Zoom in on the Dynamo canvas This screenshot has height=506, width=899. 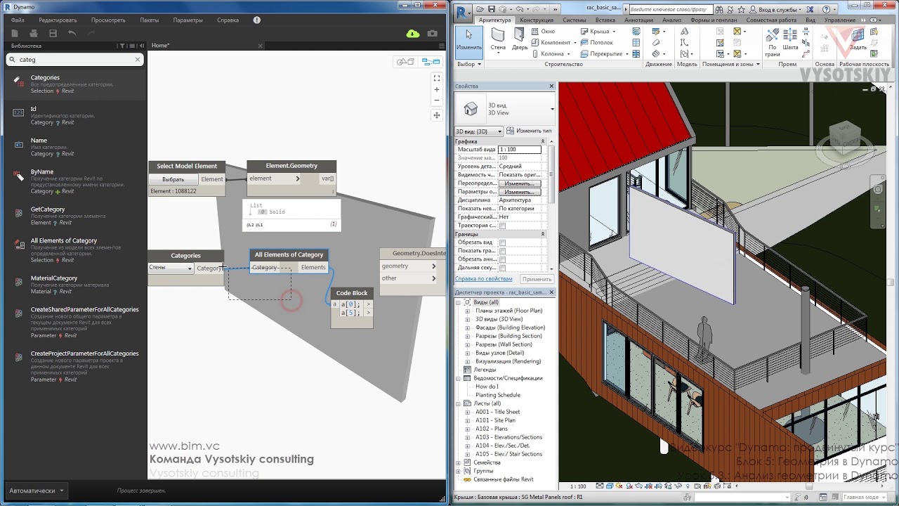[x=436, y=90]
